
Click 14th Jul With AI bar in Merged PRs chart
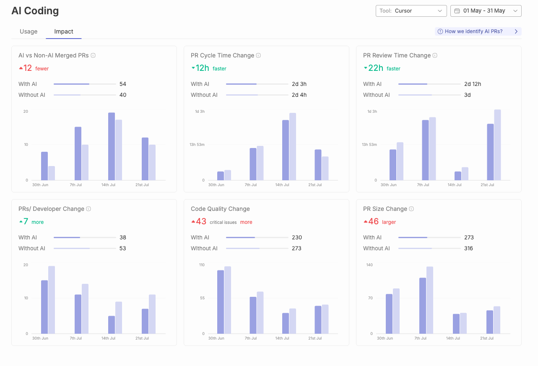(x=112, y=146)
